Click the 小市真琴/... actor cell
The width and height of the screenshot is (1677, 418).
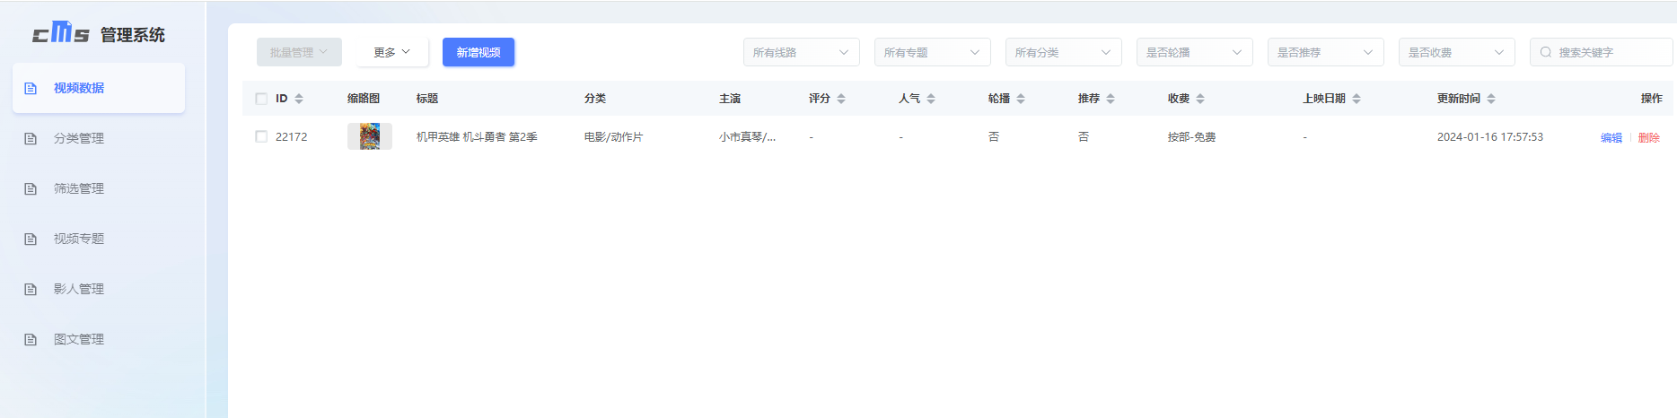747,137
